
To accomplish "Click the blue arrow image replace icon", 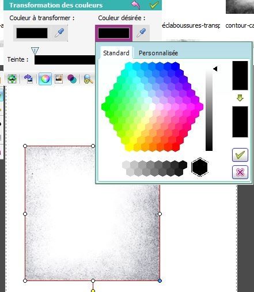I will click(x=28, y=79).
